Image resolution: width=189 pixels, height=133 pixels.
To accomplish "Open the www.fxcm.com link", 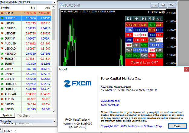I will click(110, 101).
